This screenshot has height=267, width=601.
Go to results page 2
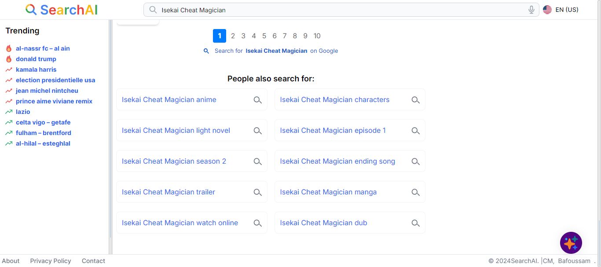(233, 36)
